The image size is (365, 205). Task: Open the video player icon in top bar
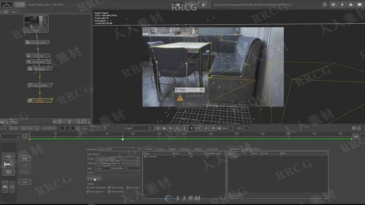click(359, 5)
